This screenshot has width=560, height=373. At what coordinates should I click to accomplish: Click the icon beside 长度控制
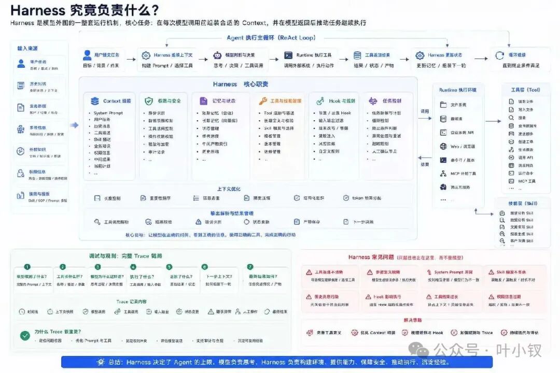97,198
